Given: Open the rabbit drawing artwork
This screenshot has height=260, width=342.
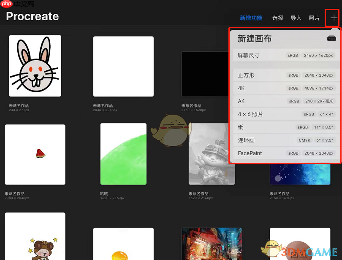Looking at the screenshot, I should tap(35, 66).
